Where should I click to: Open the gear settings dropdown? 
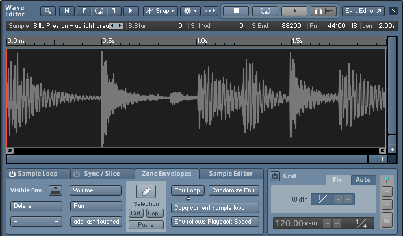[x=190, y=11]
